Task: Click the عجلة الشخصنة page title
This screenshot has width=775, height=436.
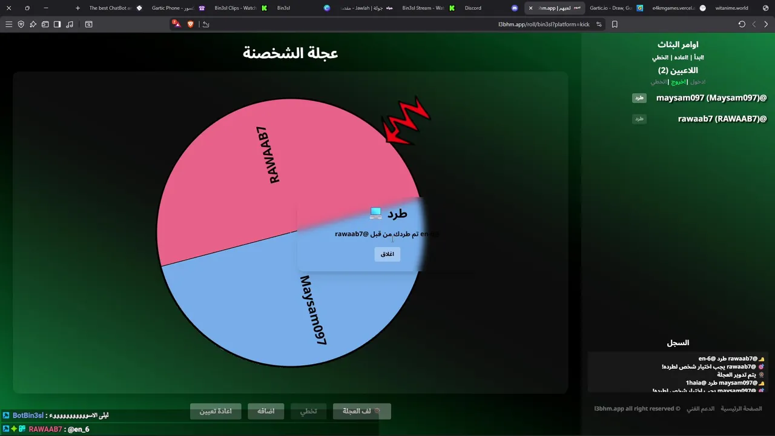Action: tap(291, 53)
